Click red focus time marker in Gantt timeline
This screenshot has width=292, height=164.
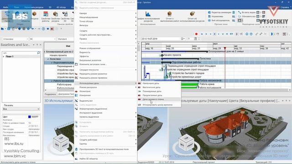point(225,49)
